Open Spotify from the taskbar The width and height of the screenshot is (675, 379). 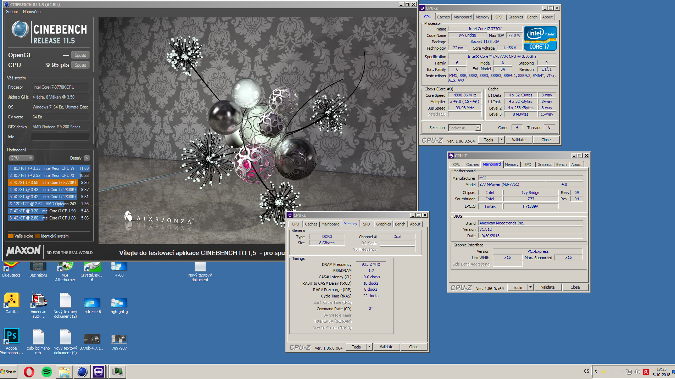coord(47,372)
